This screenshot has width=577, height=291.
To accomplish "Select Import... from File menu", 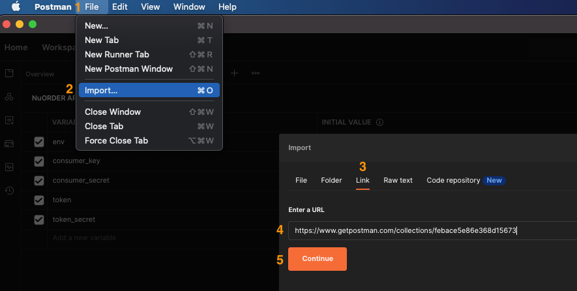I will click(149, 90).
